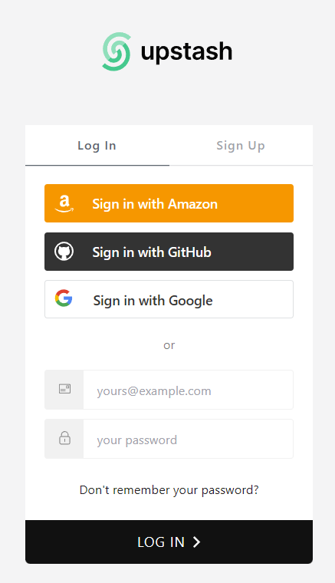Click the padlock password icon
Viewport: 335px width, 583px height.
[x=64, y=438]
